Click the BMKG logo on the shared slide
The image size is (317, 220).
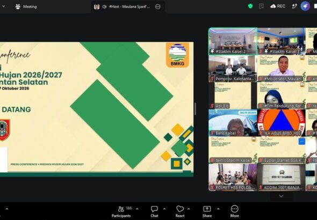tap(177, 55)
